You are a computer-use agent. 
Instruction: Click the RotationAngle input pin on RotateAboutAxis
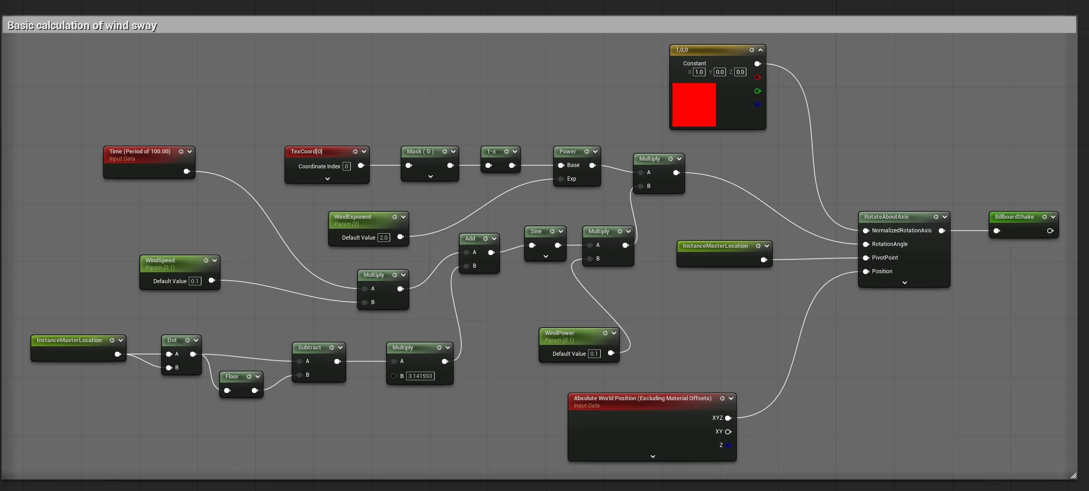click(x=866, y=244)
